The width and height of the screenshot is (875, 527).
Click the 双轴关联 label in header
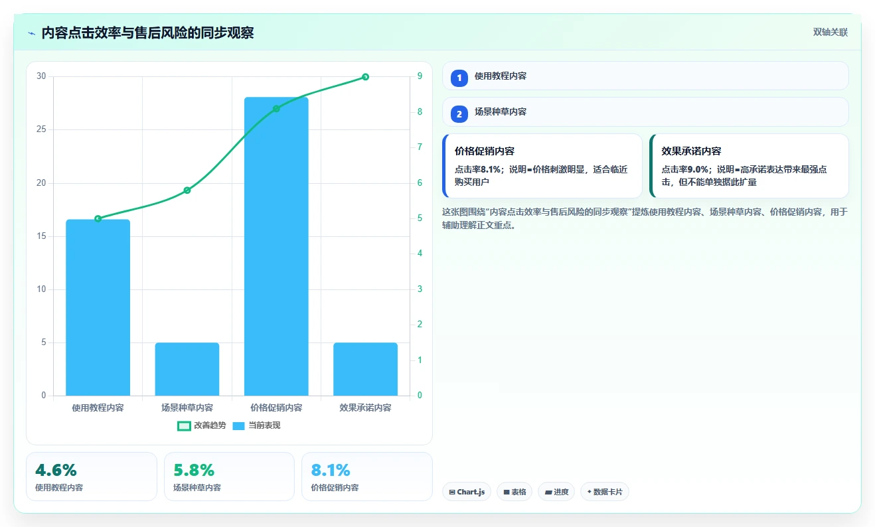(831, 32)
